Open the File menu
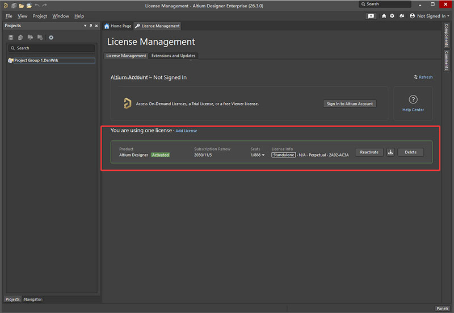Viewport: 454px width, 313px height. click(9, 16)
